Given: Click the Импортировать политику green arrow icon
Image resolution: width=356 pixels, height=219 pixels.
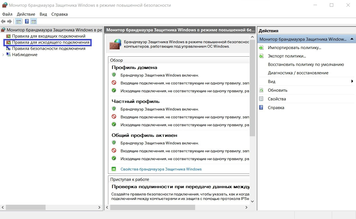Looking at the screenshot, I should pos(261,48).
